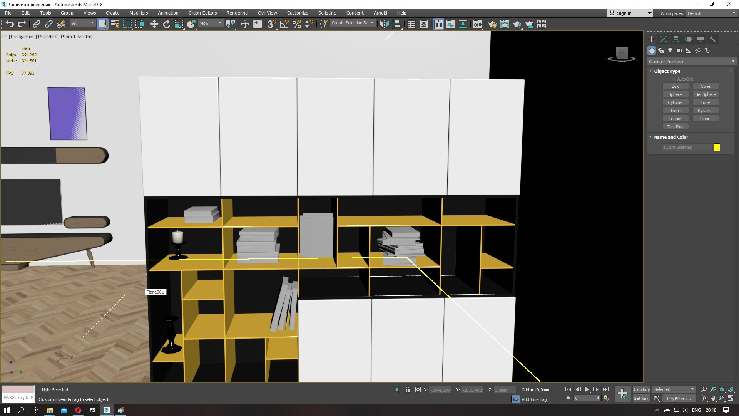Open Standard Primitives category dropdown
Image resolution: width=739 pixels, height=416 pixels.
point(691,62)
